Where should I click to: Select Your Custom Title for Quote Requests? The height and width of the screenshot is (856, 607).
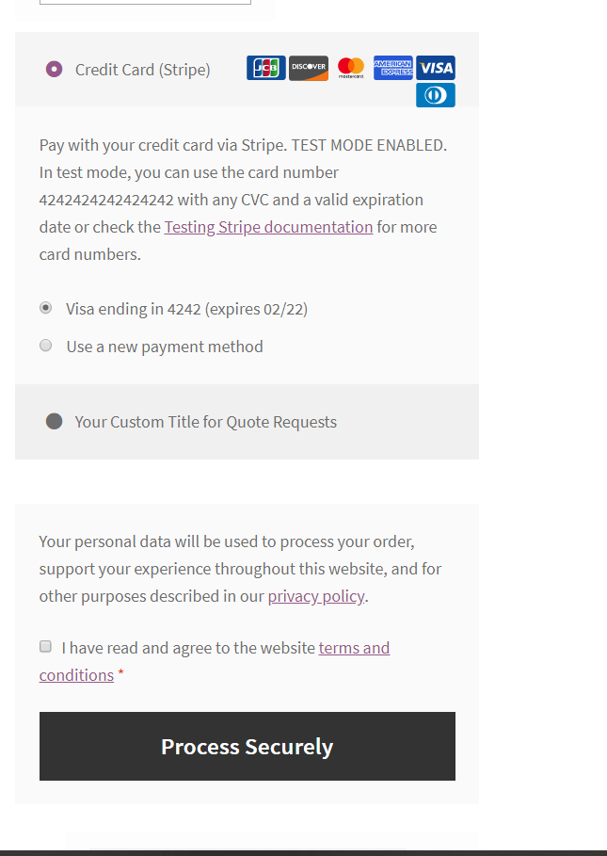pos(55,421)
